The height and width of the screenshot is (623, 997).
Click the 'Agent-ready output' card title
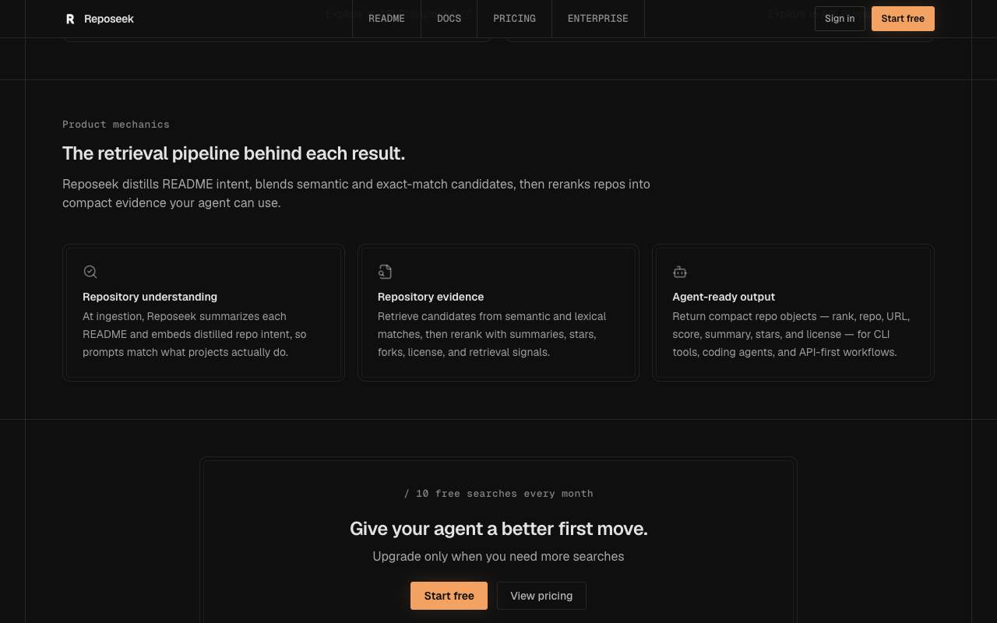point(724,297)
